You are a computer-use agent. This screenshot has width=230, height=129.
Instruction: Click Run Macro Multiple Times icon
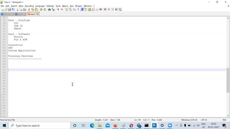[116, 10]
